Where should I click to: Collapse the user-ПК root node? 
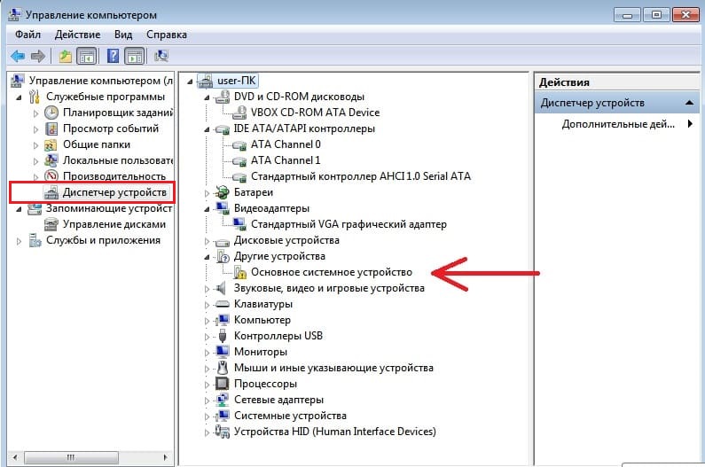[190, 82]
